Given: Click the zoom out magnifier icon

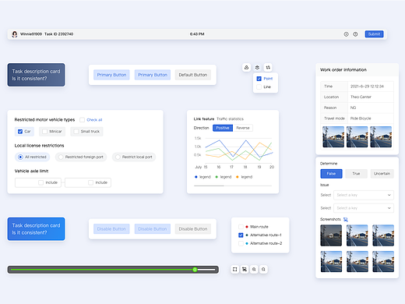Looking at the screenshot, I should [x=263, y=270].
